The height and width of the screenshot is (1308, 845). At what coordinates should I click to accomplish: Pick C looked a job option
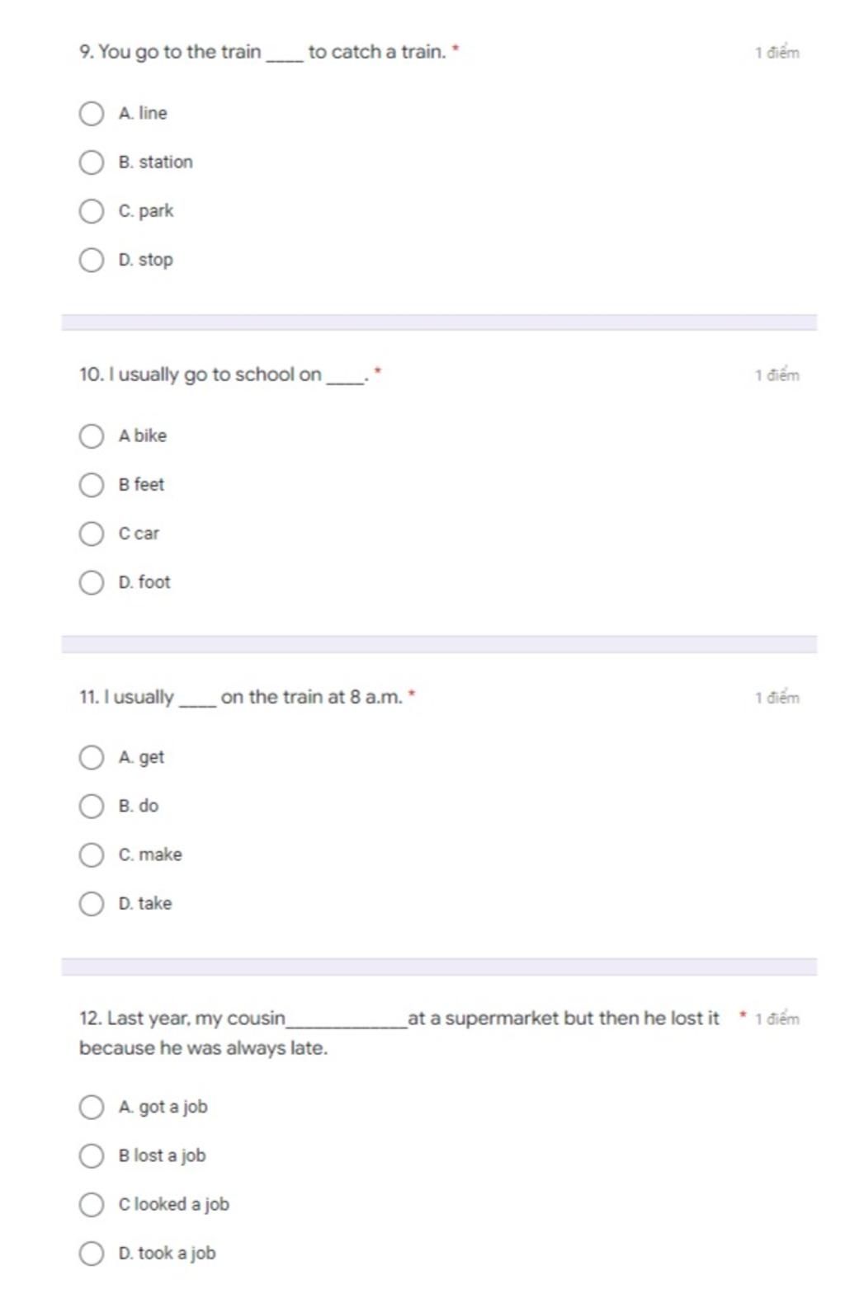coord(92,1205)
